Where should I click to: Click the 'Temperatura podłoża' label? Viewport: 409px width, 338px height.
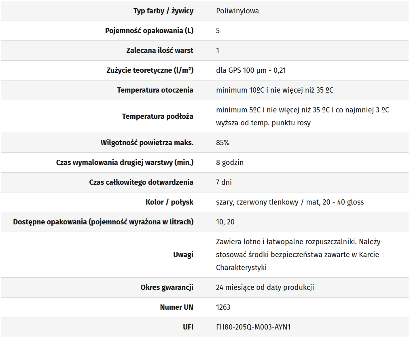coord(157,116)
